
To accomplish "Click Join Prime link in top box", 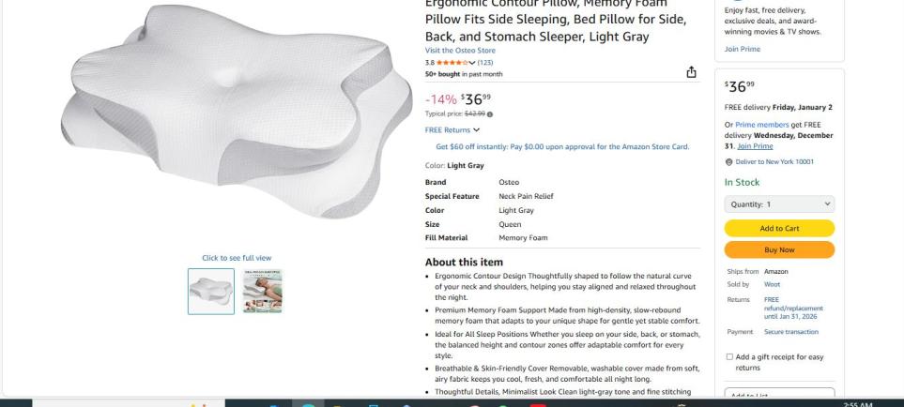I will pos(742,49).
